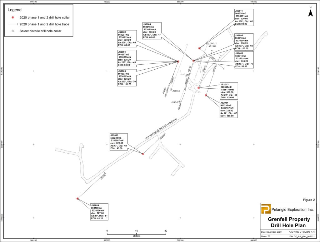Image resolution: width=320 pixels, height=242 pixels.
Task: Select the JS2014 red collar marker
Action: tap(206, 95)
